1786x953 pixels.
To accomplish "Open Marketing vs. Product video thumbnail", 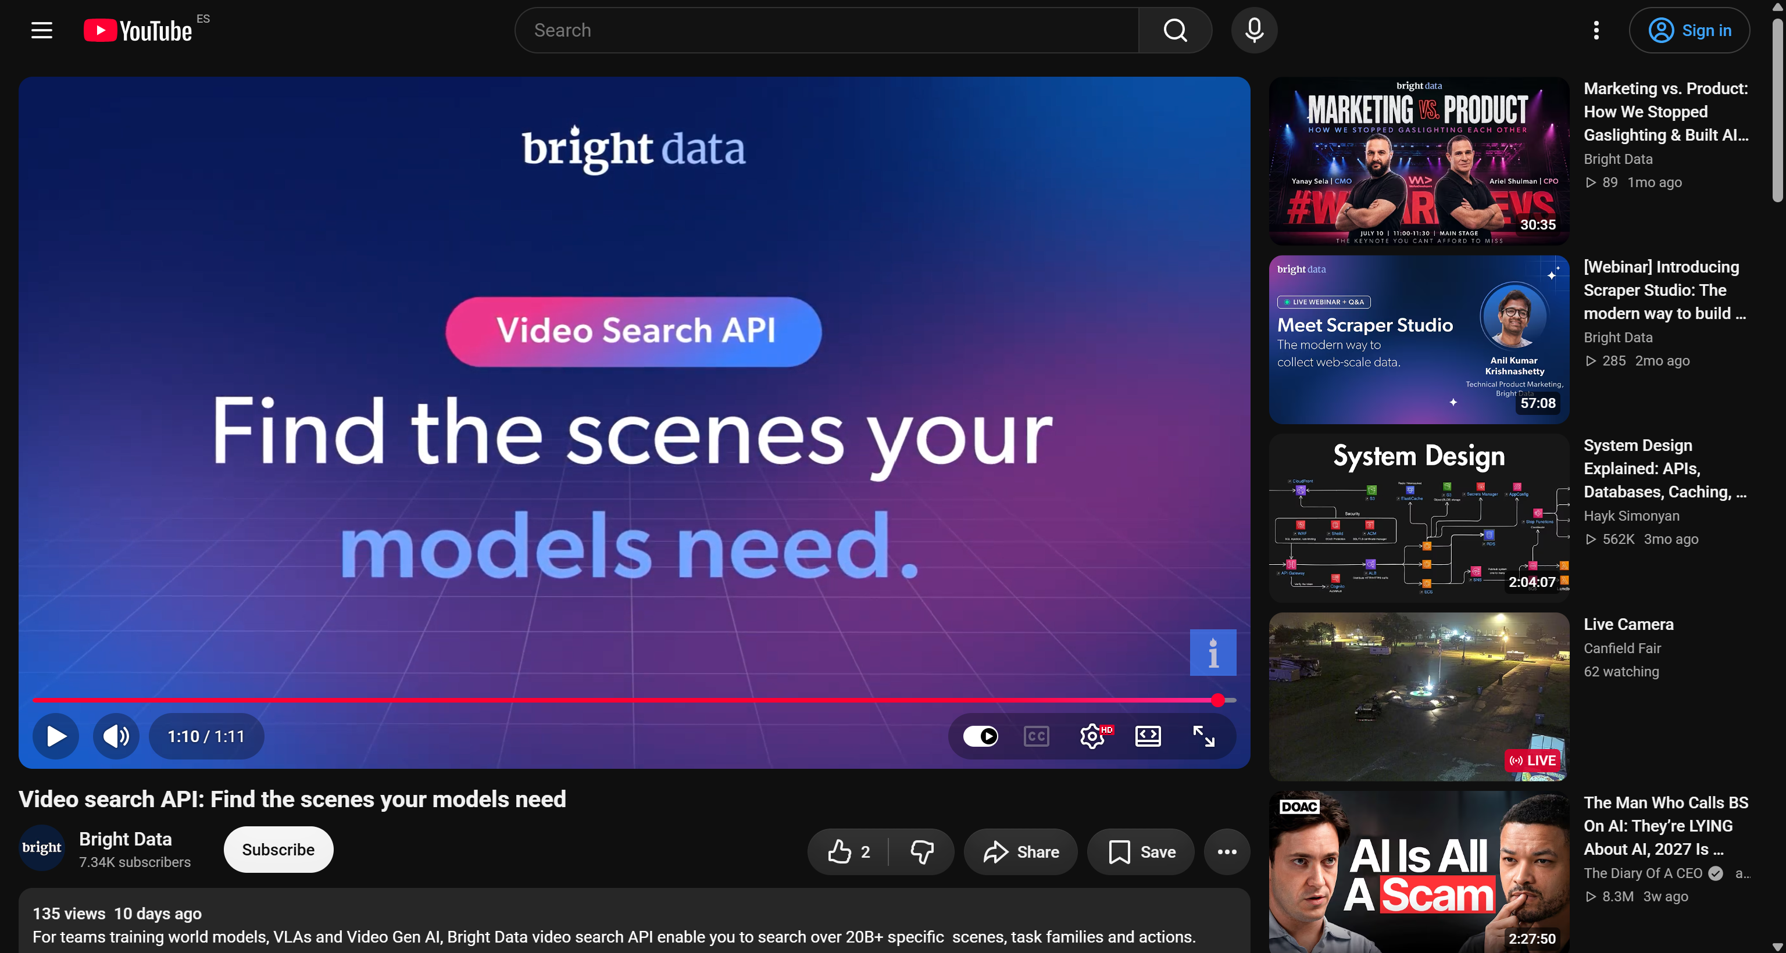I will click(x=1419, y=161).
